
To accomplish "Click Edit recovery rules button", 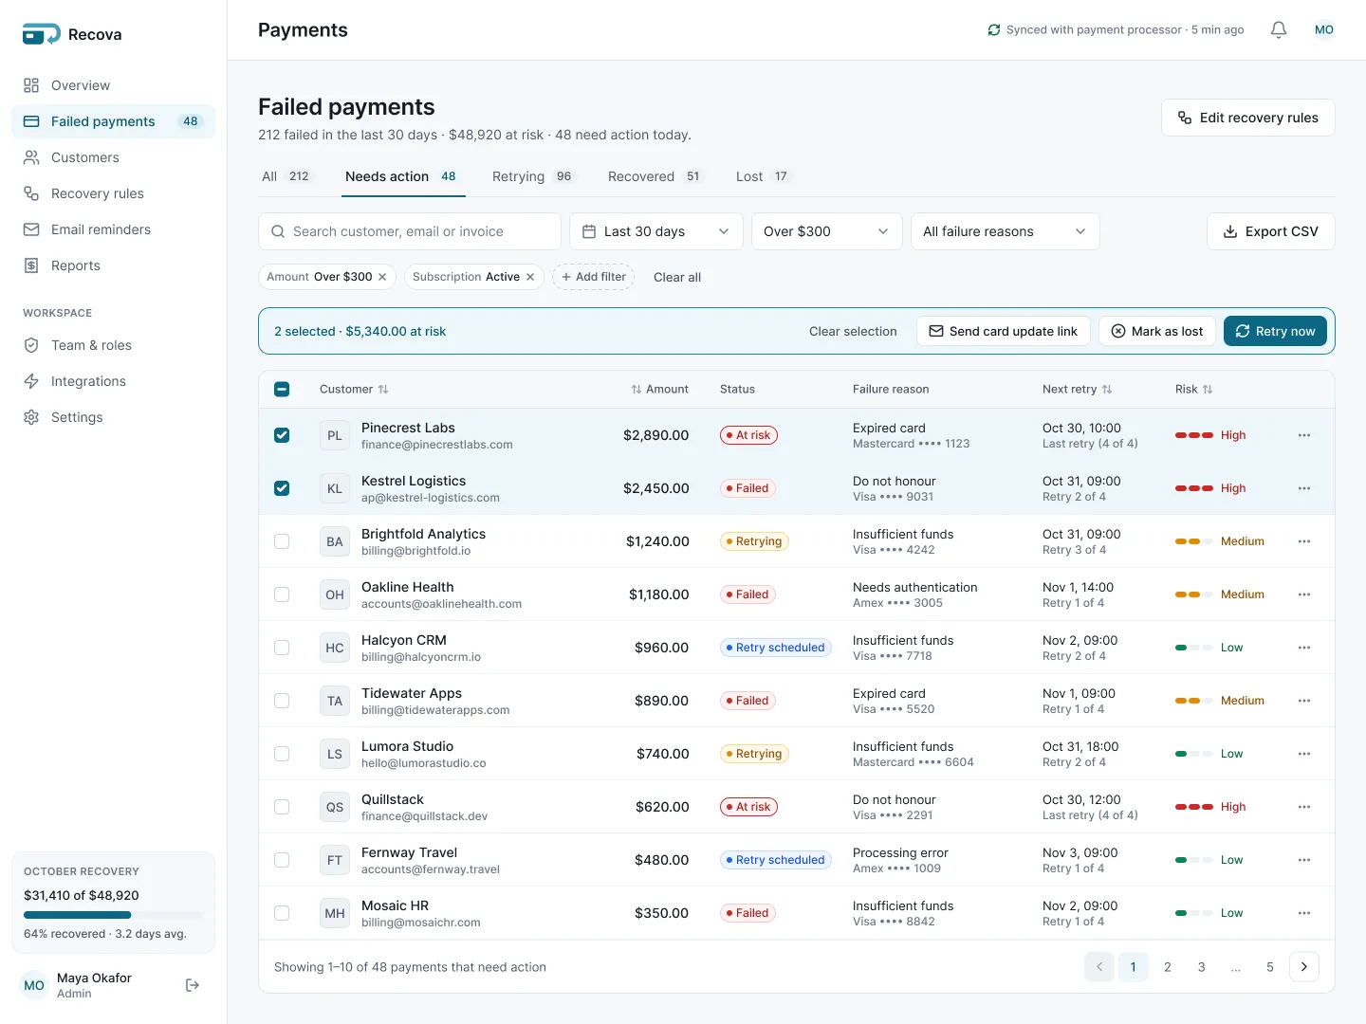I will (1248, 118).
